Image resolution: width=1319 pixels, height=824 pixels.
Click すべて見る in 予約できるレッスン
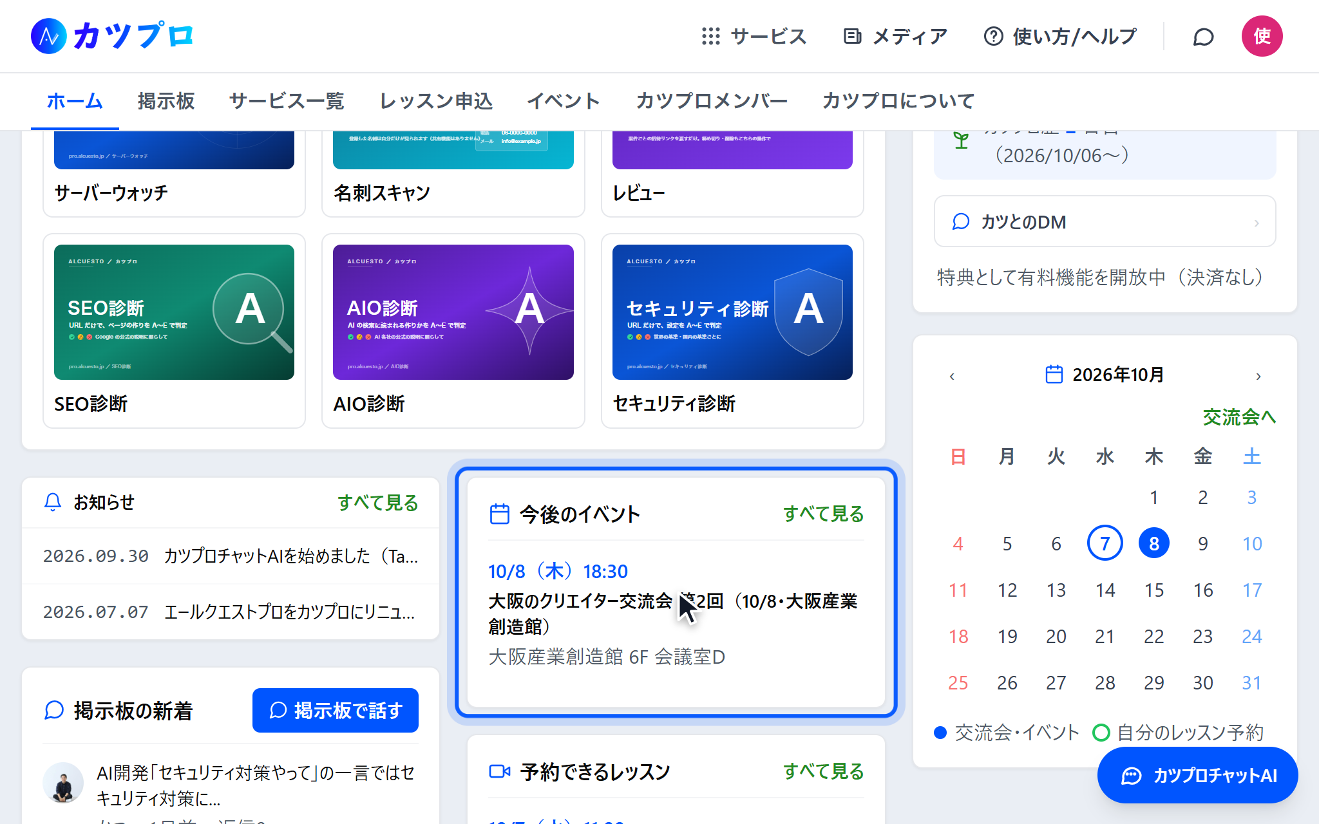(x=823, y=771)
